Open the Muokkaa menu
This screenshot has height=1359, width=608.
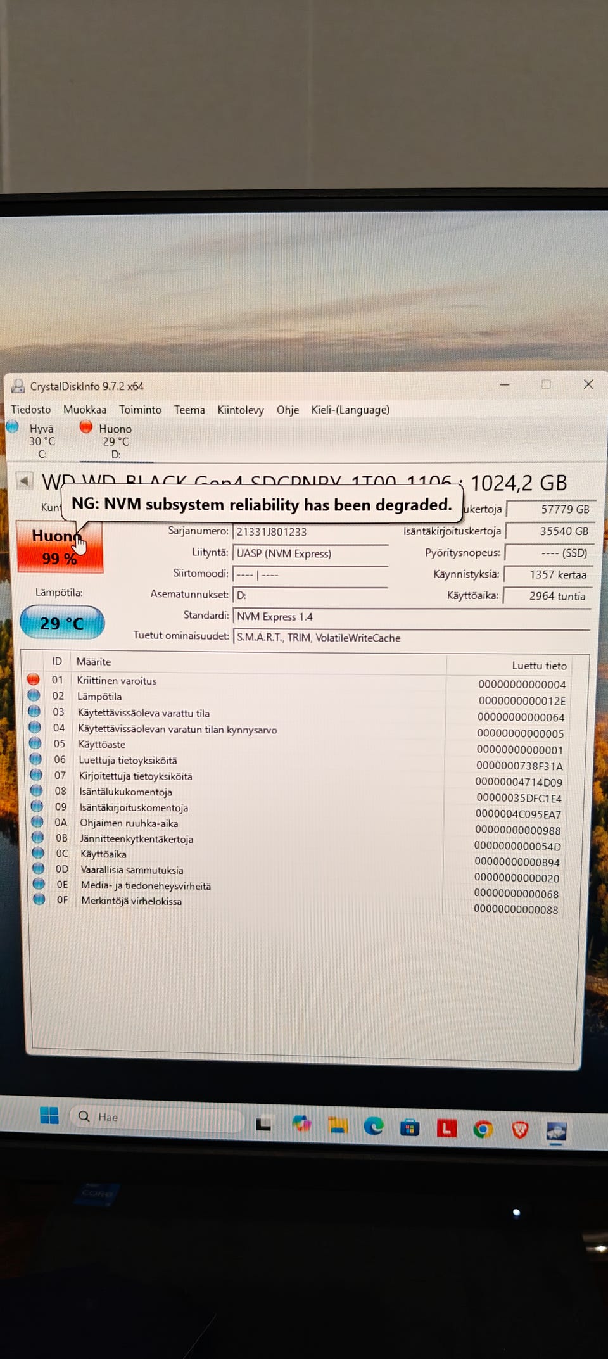tap(85, 410)
